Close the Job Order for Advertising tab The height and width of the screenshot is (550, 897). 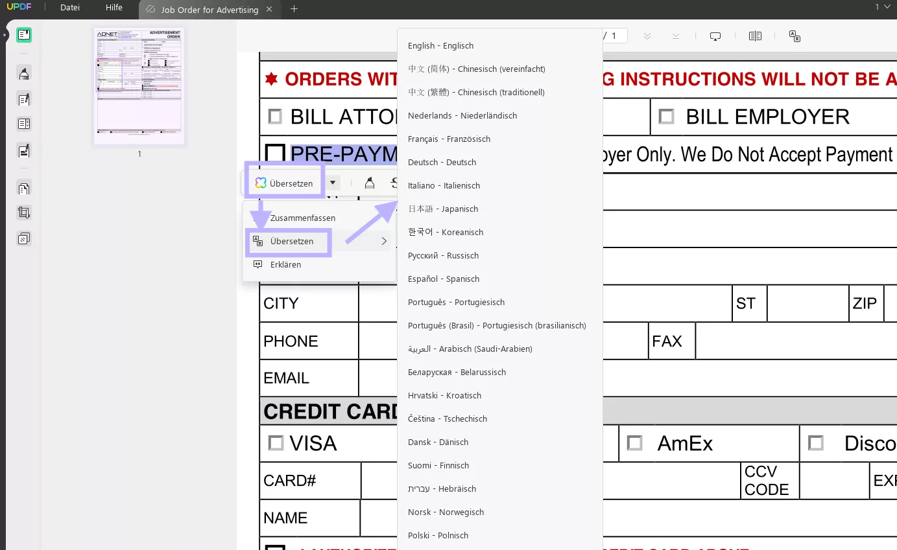[269, 10]
